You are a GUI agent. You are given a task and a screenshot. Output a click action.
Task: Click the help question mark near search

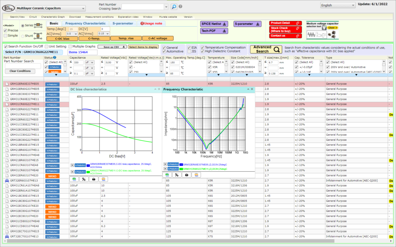point(181,7)
